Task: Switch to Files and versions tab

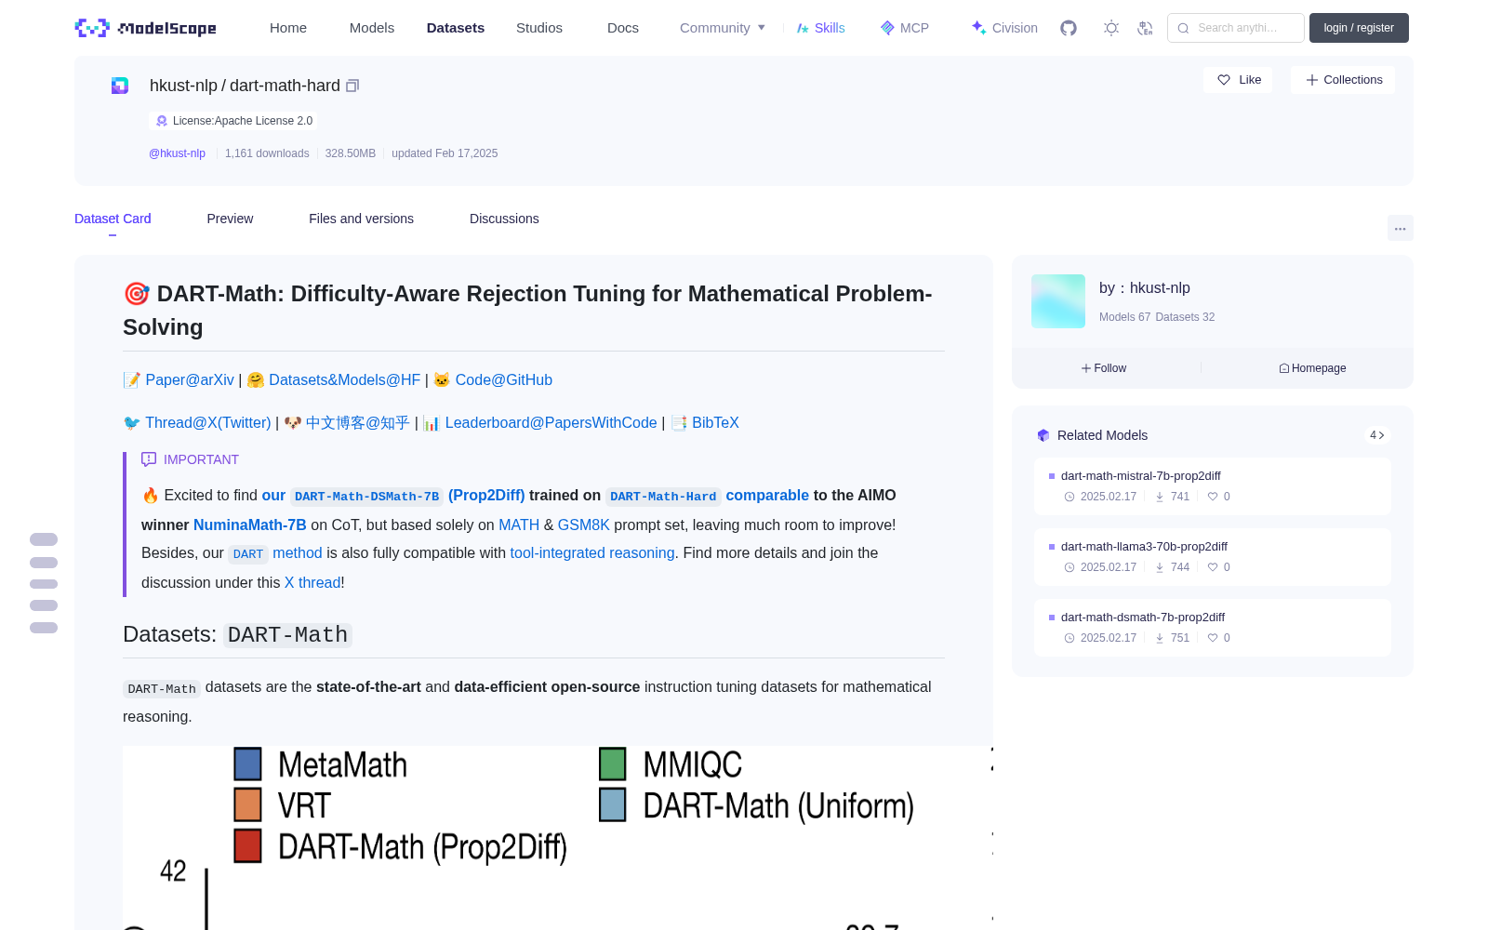Action: [x=361, y=219]
